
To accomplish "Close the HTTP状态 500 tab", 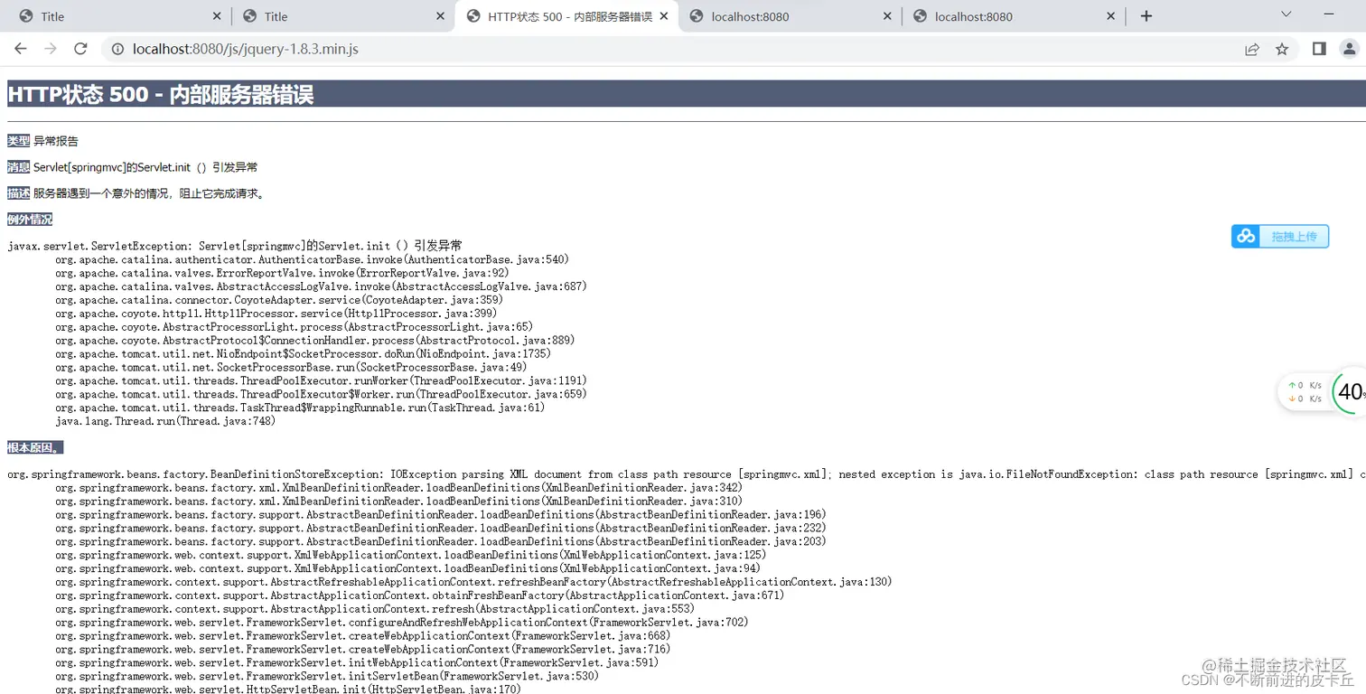I will click(664, 16).
